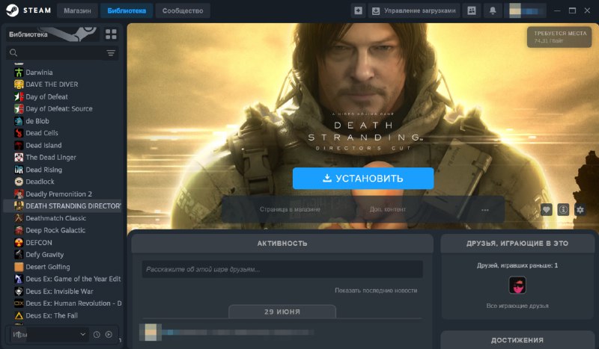Screen dimensions: 599x349
Task: Open the Библиотека tab
Action: 127,10
